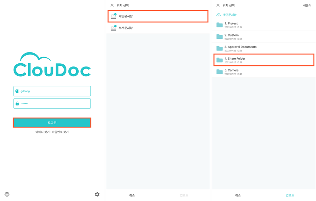Click the 위치 선택 title in the middle panel
Image resolution: width=316 pixels, height=201 pixels.
[x=123, y=5]
